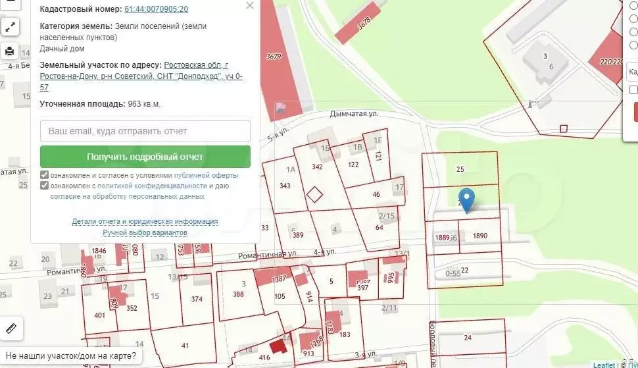The width and height of the screenshot is (638, 368).
Task: Select parcel 397 on map
Action: click(362, 288)
